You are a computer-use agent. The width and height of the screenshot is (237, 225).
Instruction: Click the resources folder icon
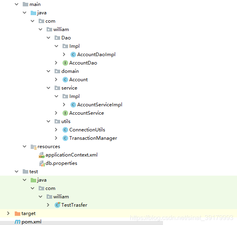tap(33, 147)
